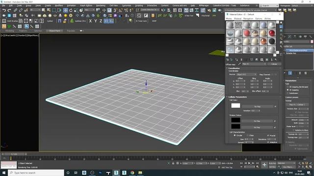Open Material Editor Navigation menu
Viewport: 314px width, 176px height.
tap(248, 19)
